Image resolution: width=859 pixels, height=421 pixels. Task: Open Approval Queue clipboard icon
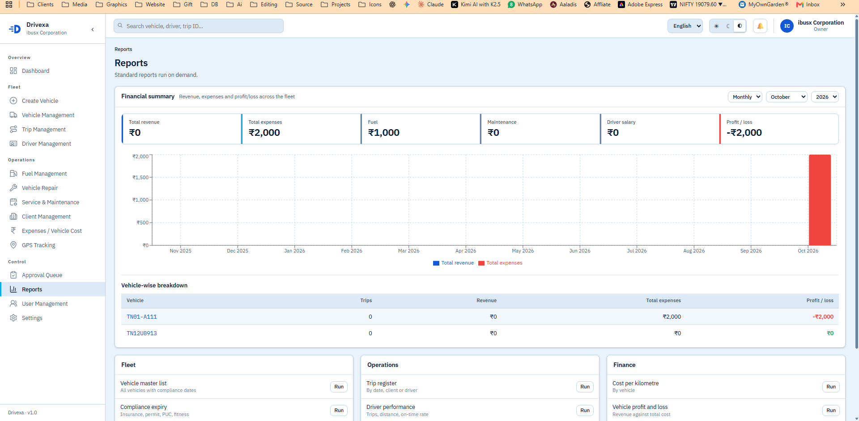pyautogui.click(x=13, y=275)
